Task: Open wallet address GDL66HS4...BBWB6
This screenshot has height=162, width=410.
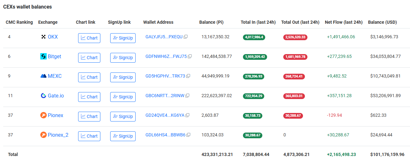Action: click(165, 135)
